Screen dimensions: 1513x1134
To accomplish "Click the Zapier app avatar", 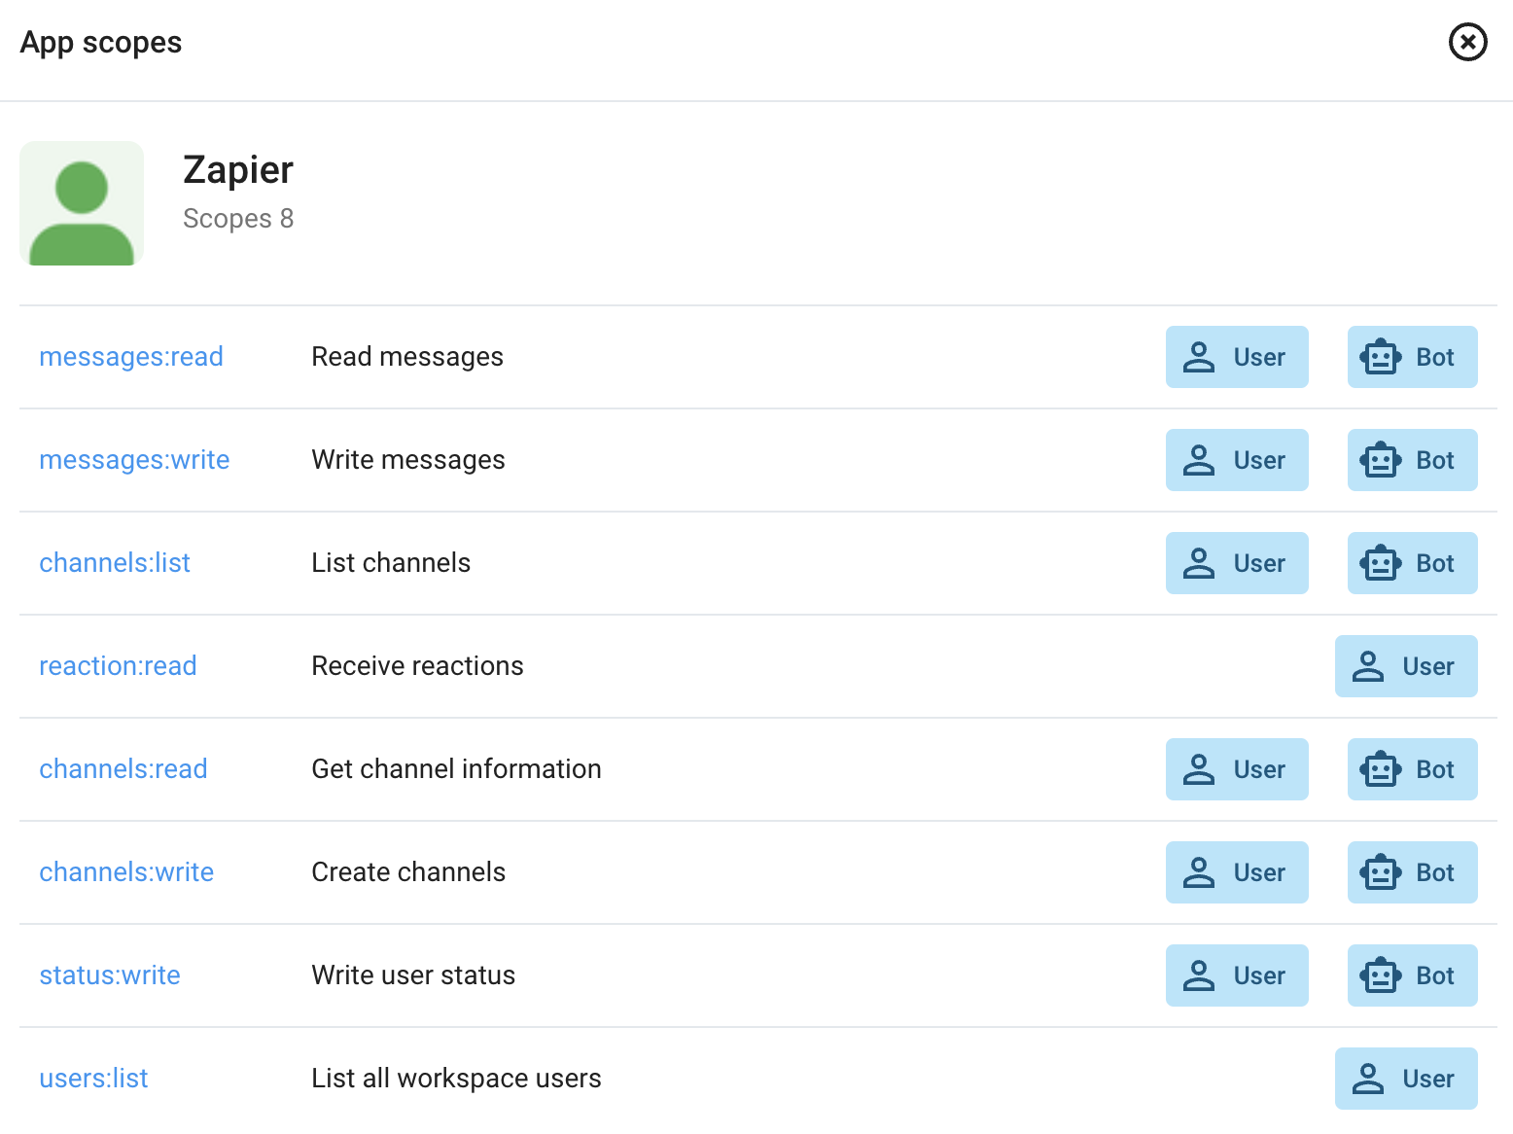I will click(x=82, y=203).
